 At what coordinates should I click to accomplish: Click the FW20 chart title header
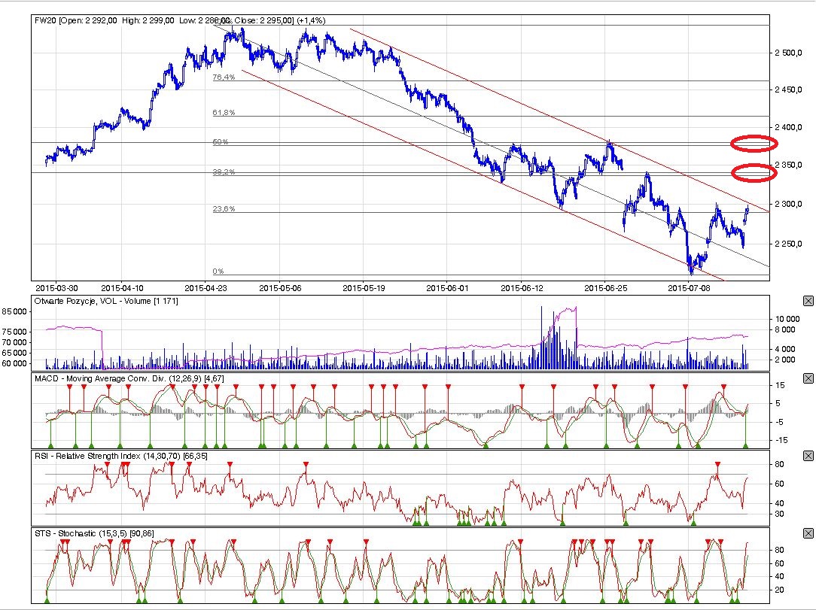click(181, 20)
